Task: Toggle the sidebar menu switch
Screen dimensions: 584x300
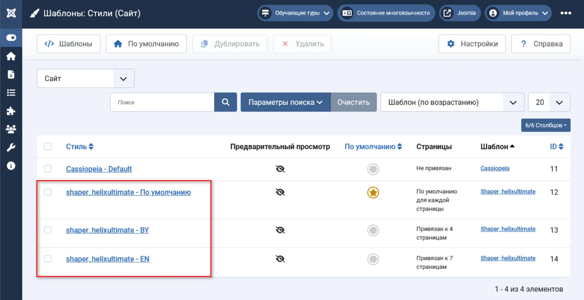Action: point(11,38)
